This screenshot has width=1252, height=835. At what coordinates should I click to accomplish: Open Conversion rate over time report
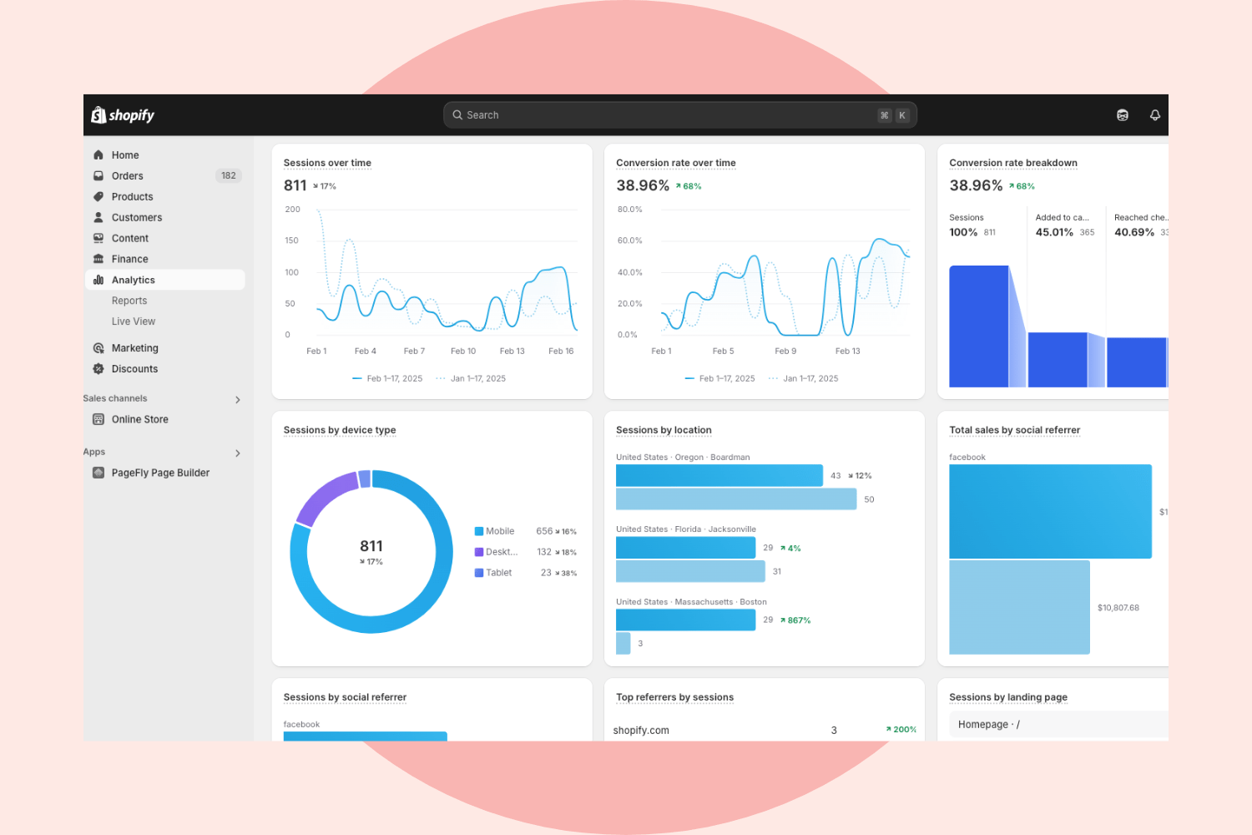point(676,163)
